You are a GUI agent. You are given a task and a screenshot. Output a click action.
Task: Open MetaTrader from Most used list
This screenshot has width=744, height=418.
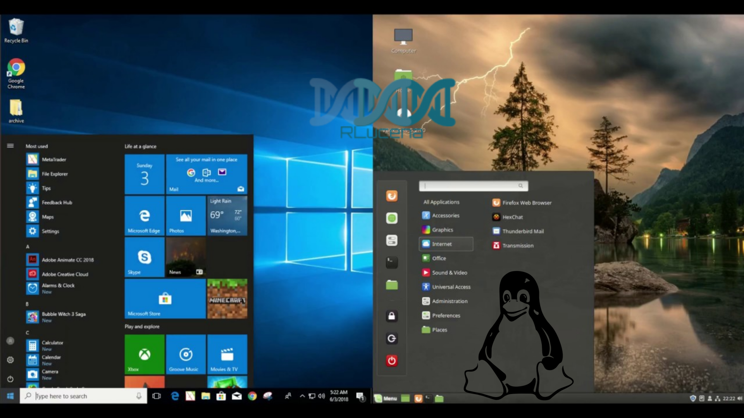(x=46, y=159)
